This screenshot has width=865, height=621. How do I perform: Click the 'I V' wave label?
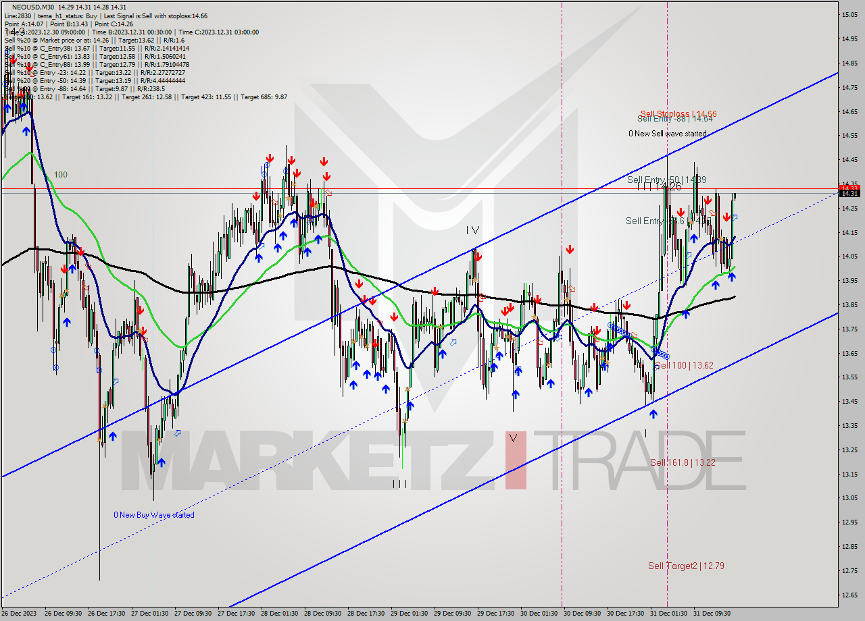click(472, 230)
